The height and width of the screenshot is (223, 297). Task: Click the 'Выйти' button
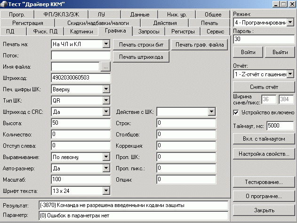click(280, 52)
